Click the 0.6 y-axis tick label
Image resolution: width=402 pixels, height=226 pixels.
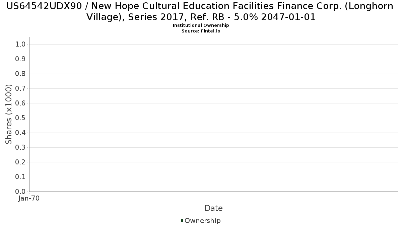[20, 103]
